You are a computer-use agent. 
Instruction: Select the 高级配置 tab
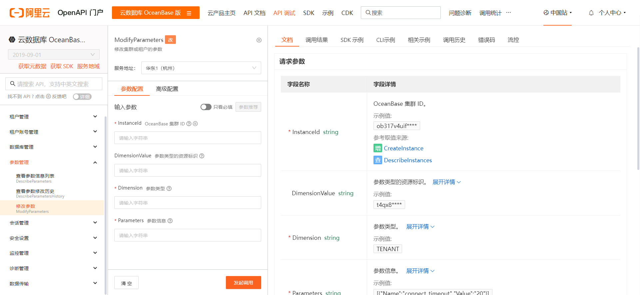tap(167, 89)
